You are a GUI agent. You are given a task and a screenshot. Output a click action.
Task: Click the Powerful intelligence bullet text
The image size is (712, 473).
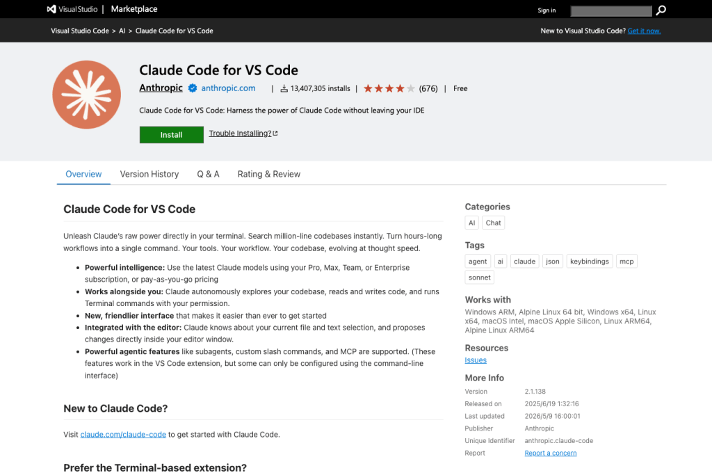(247, 273)
